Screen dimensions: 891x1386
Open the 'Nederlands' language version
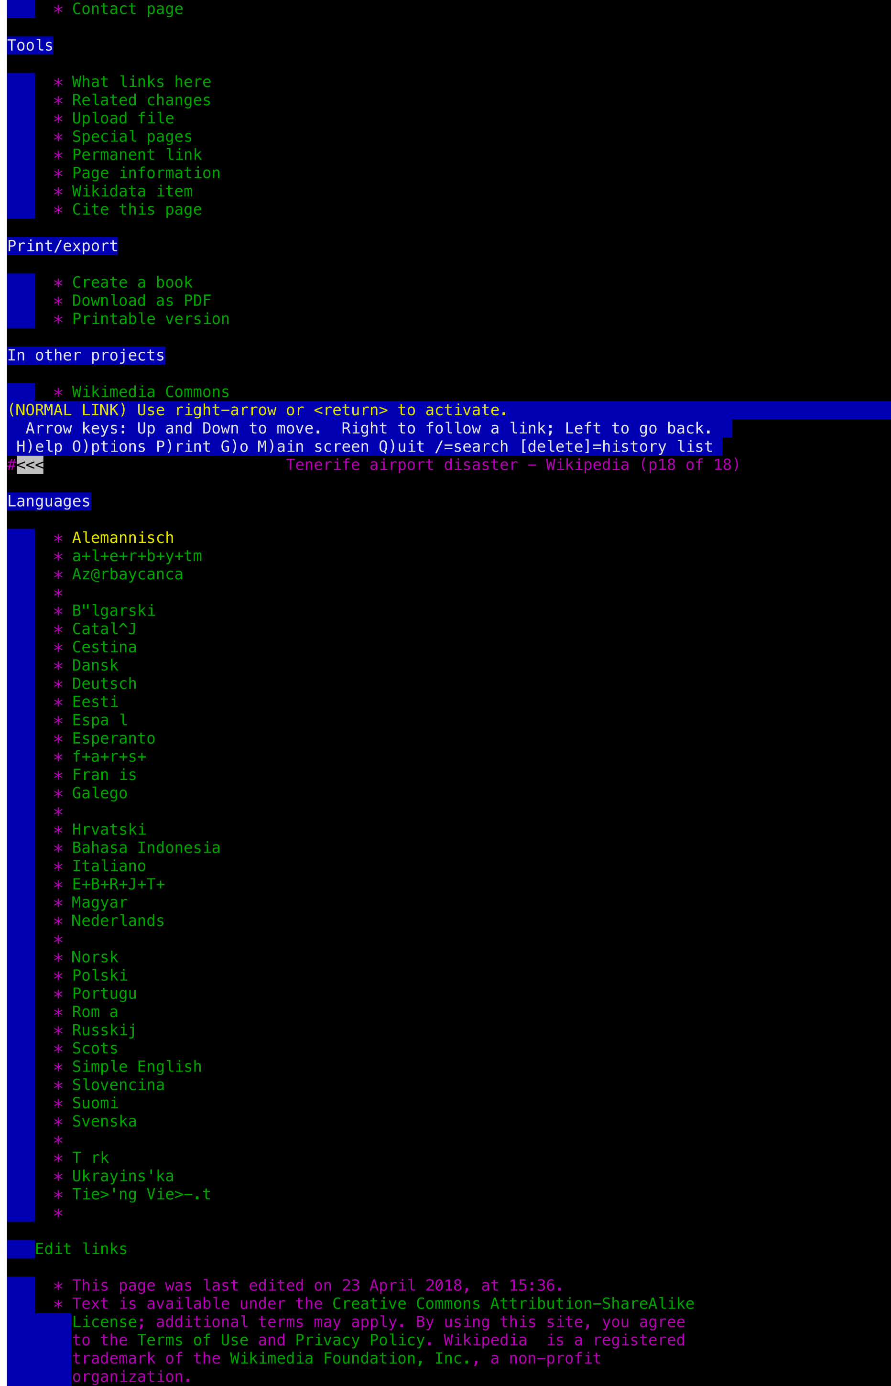118,921
